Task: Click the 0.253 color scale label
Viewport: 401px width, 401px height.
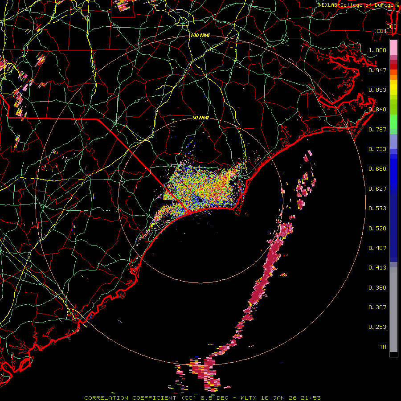Action: coord(377,327)
